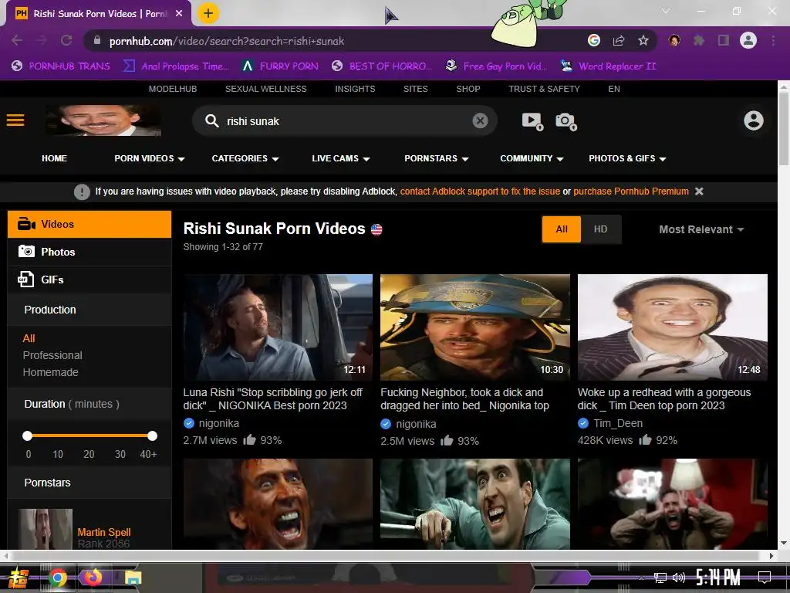Click the share page icon in address bar
The height and width of the screenshot is (593, 790).
[x=619, y=40]
